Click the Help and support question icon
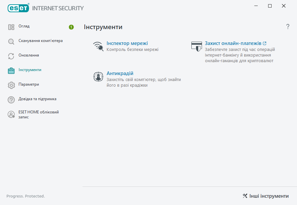This screenshot has height=205, width=297. click(x=11, y=100)
